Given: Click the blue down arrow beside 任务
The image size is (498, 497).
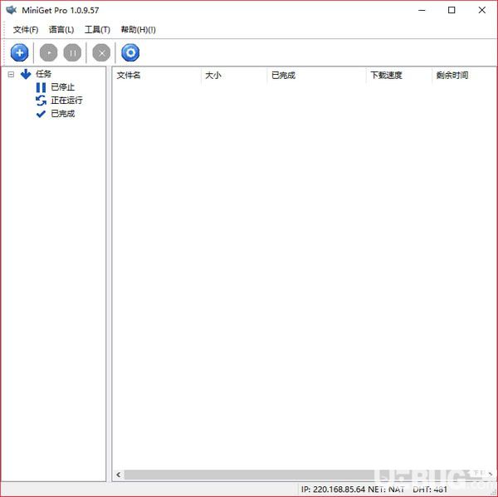Looking at the screenshot, I should [x=26, y=74].
